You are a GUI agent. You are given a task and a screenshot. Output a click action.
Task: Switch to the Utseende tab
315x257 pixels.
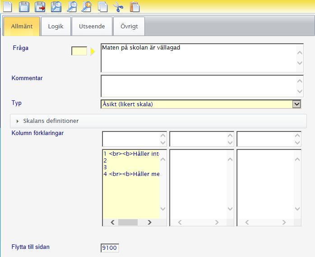(x=92, y=26)
